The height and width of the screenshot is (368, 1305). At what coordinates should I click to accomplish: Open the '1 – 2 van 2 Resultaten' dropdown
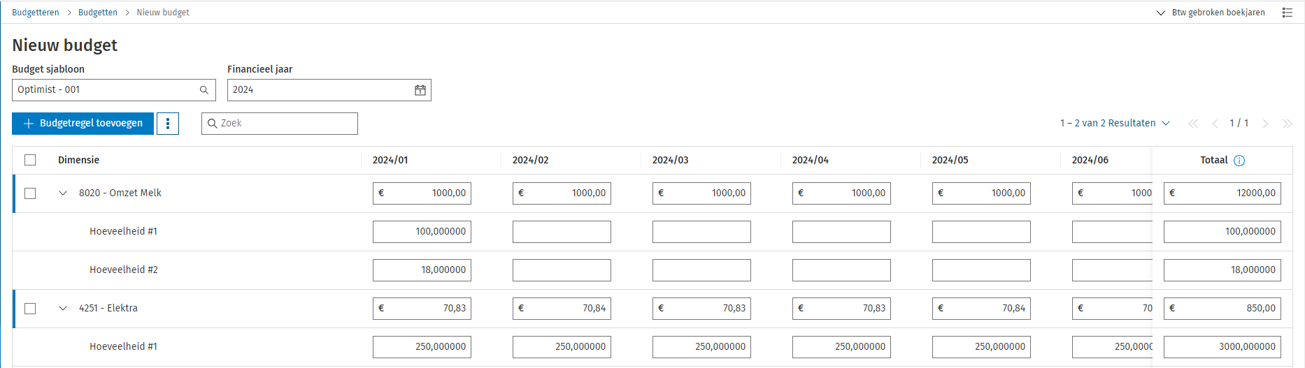point(1115,123)
